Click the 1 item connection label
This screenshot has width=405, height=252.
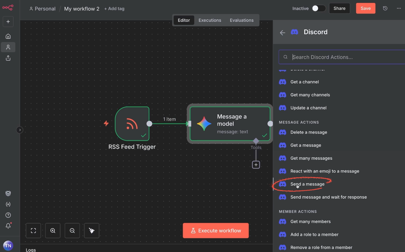(x=169, y=119)
